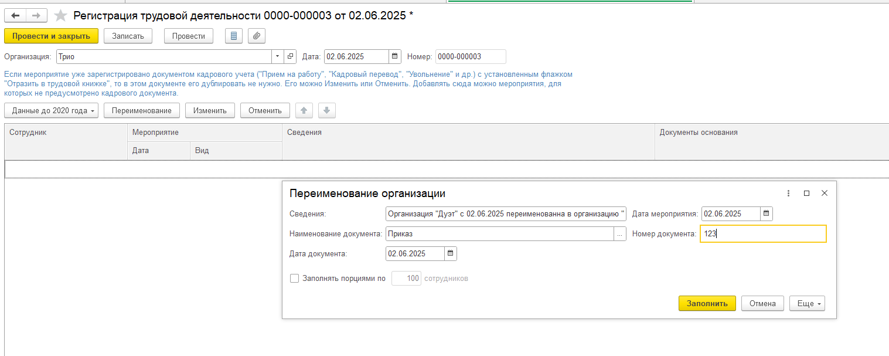
Task: Open calendar for Дата мероприятия
Action: (767, 214)
